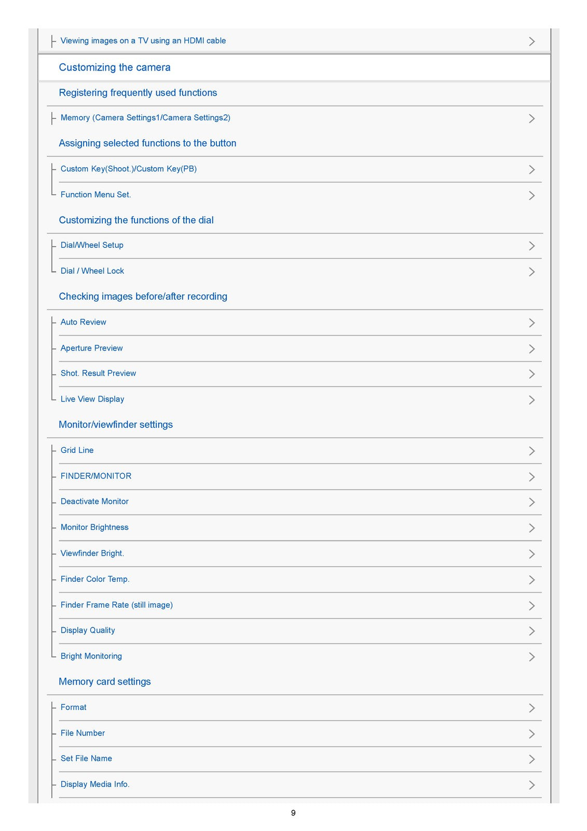Image resolution: width=587 pixels, height=831 pixels.
Task: Open the Display Quality page
Action: tap(88, 630)
